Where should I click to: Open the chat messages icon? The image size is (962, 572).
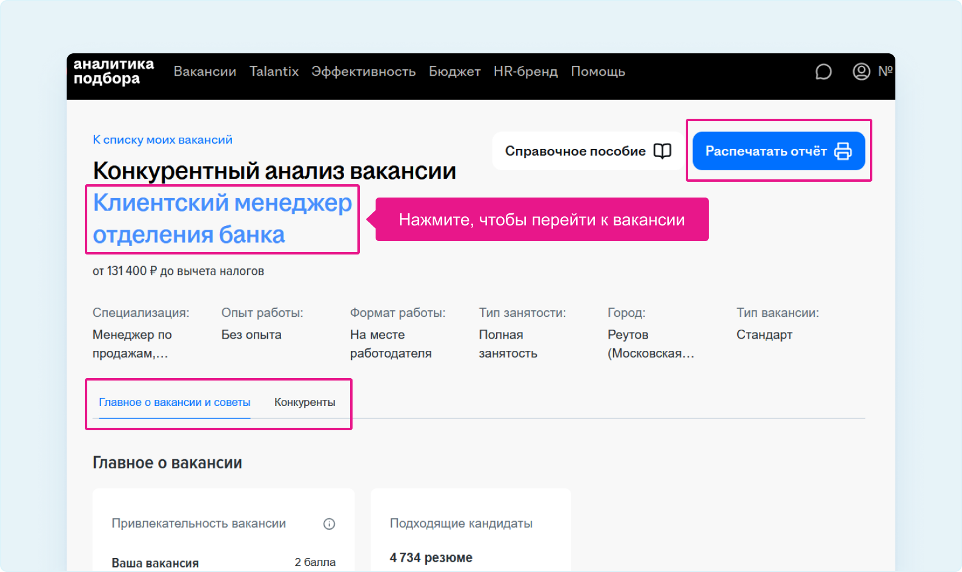click(x=823, y=72)
